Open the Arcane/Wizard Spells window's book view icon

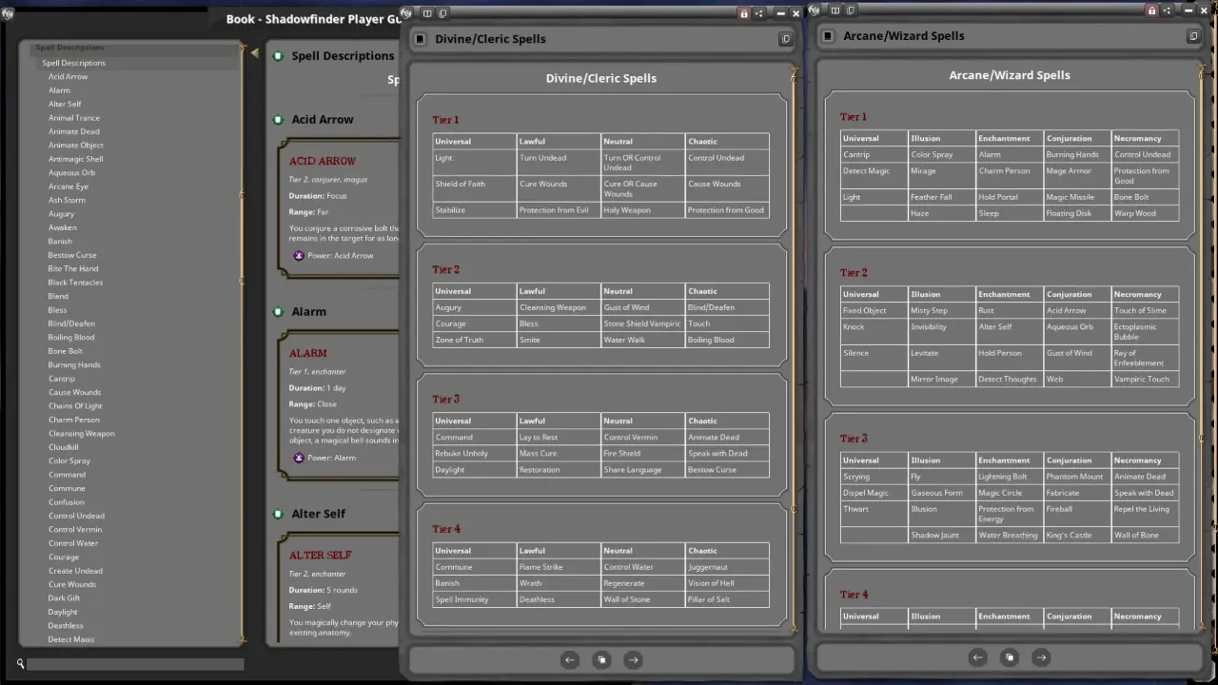click(x=835, y=10)
